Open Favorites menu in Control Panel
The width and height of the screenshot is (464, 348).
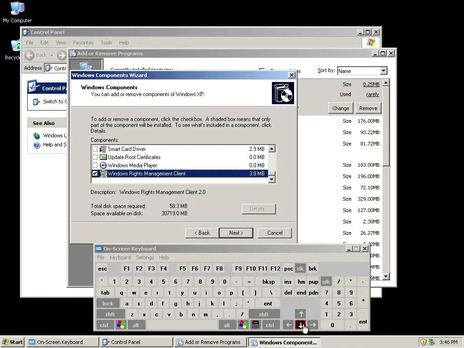pos(83,43)
